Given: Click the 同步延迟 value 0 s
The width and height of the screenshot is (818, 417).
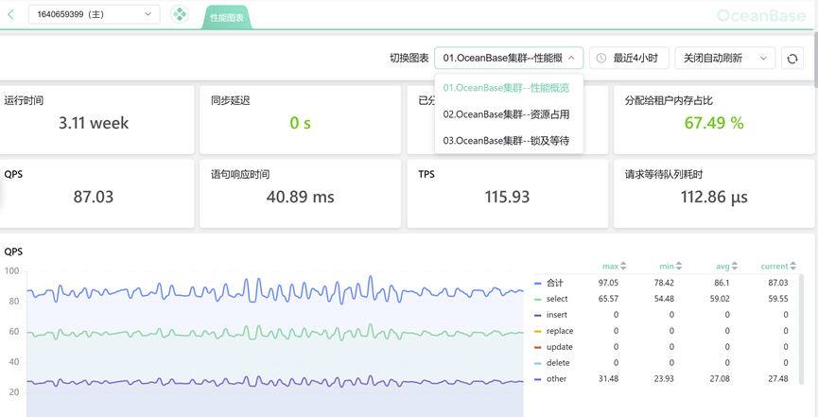Looking at the screenshot, I should coord(300,123).
